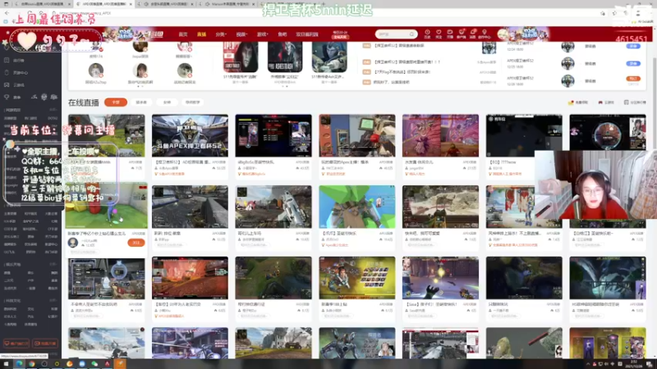The height and width of the screenshot is (369, 657).
Task: Open the follow heart icon in header
Action: [439, 33]
